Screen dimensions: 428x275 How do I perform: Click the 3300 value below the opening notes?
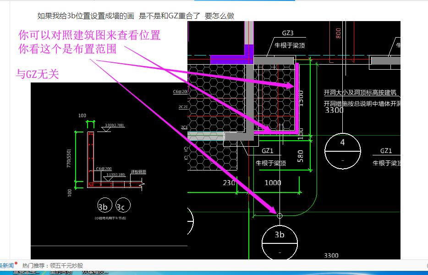[334, 110]
